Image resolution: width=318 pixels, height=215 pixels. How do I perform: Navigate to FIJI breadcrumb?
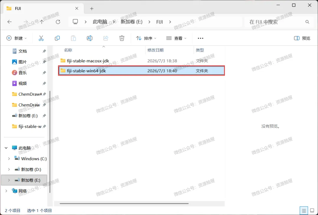point(160,22)
